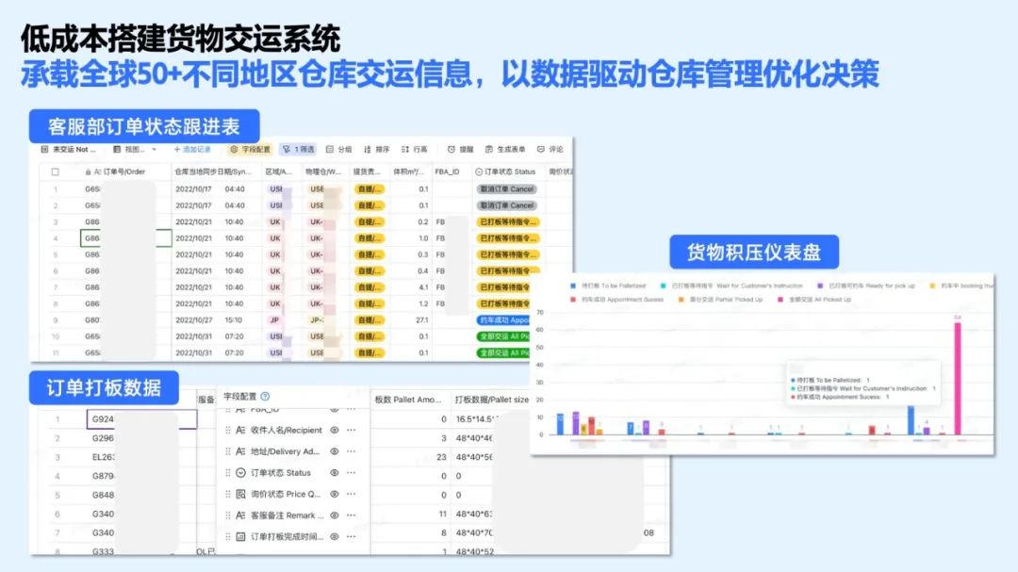Select the header checkbox in the order table

(x=53, y=172)
